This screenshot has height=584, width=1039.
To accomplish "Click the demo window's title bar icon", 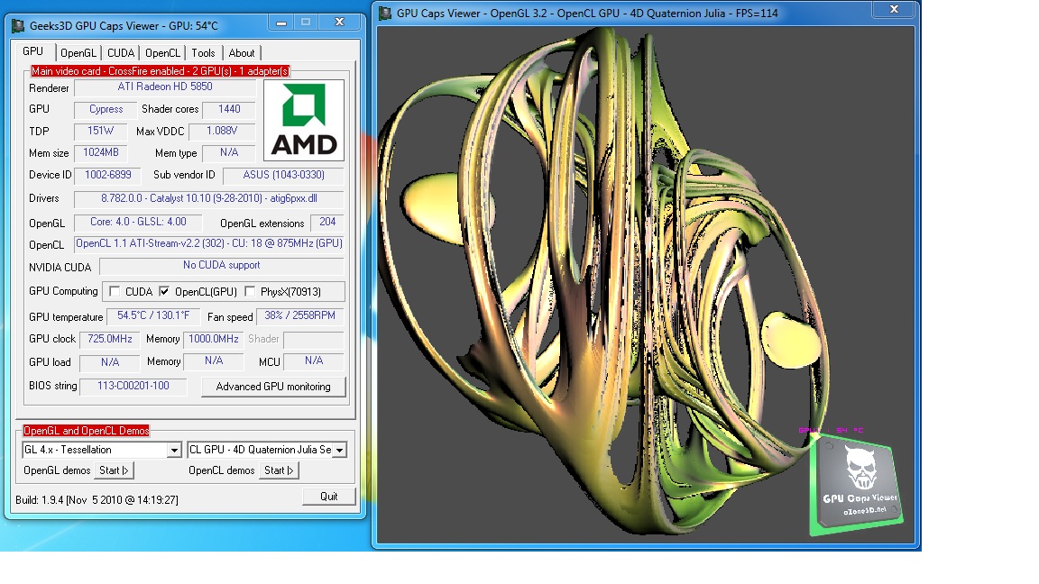I will [x=385, y=14].
